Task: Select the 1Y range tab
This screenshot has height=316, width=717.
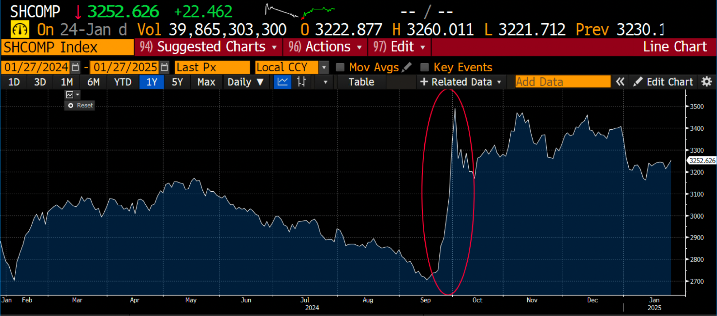Action: coord(152,82)
